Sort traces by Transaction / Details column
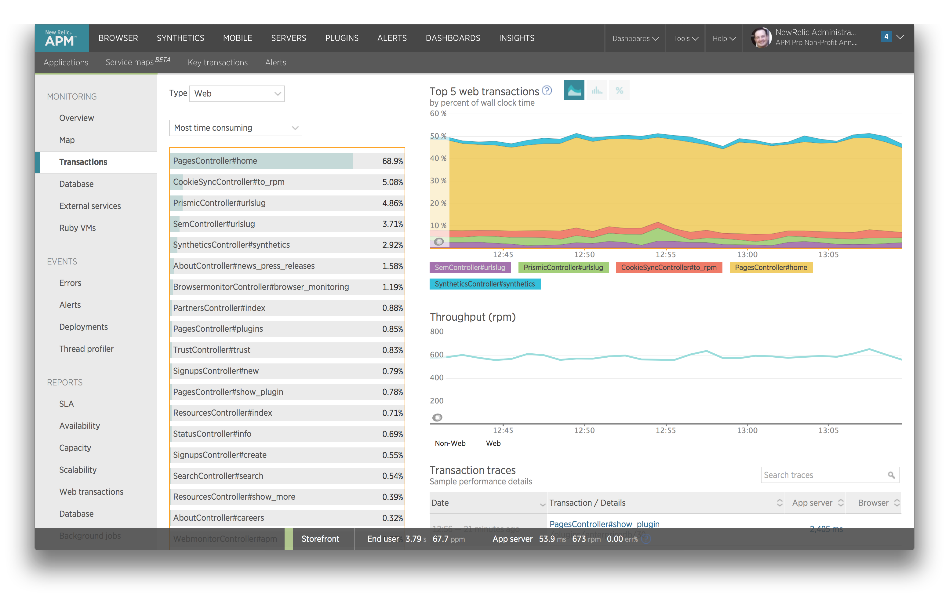Viewport: 949px width, 598px height. click(665, 503)
